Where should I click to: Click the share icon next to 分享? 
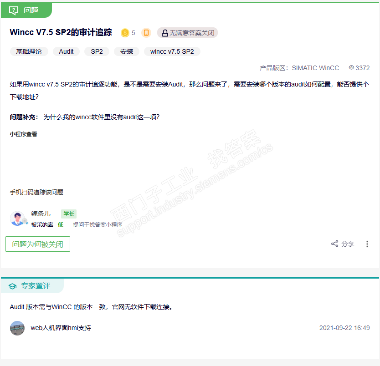coord(335,244)
